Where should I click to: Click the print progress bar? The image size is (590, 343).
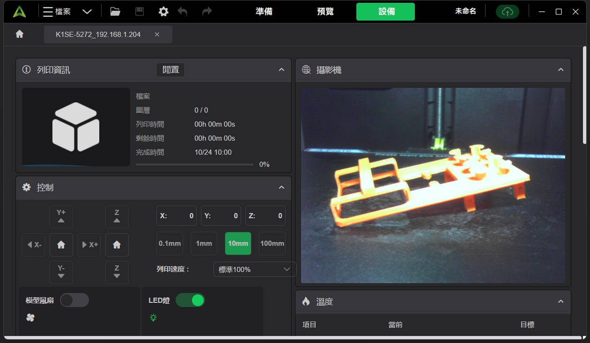point(194,164)
